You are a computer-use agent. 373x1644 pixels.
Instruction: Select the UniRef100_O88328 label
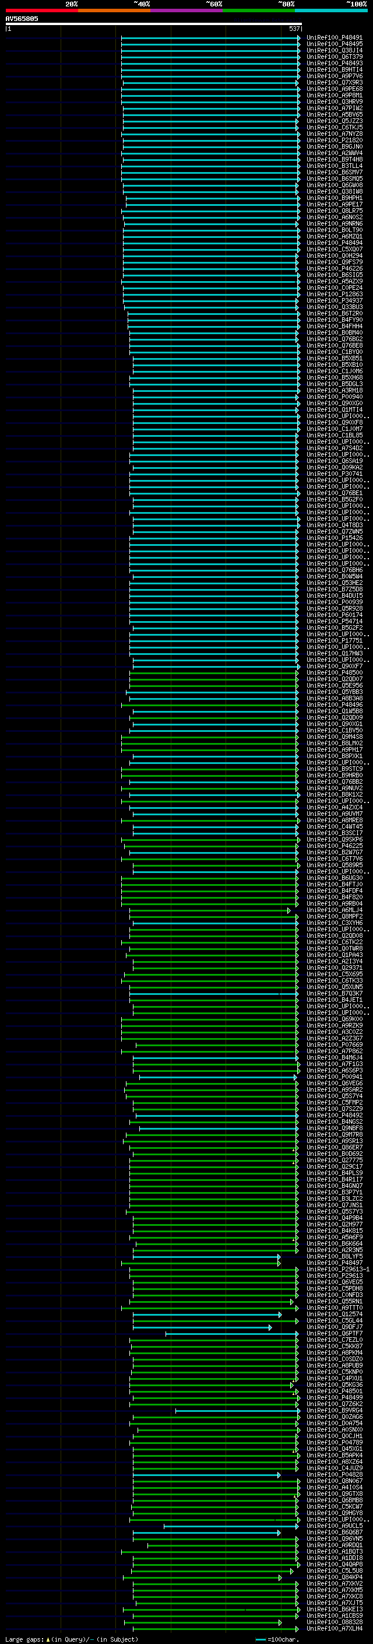point(334,1622)
